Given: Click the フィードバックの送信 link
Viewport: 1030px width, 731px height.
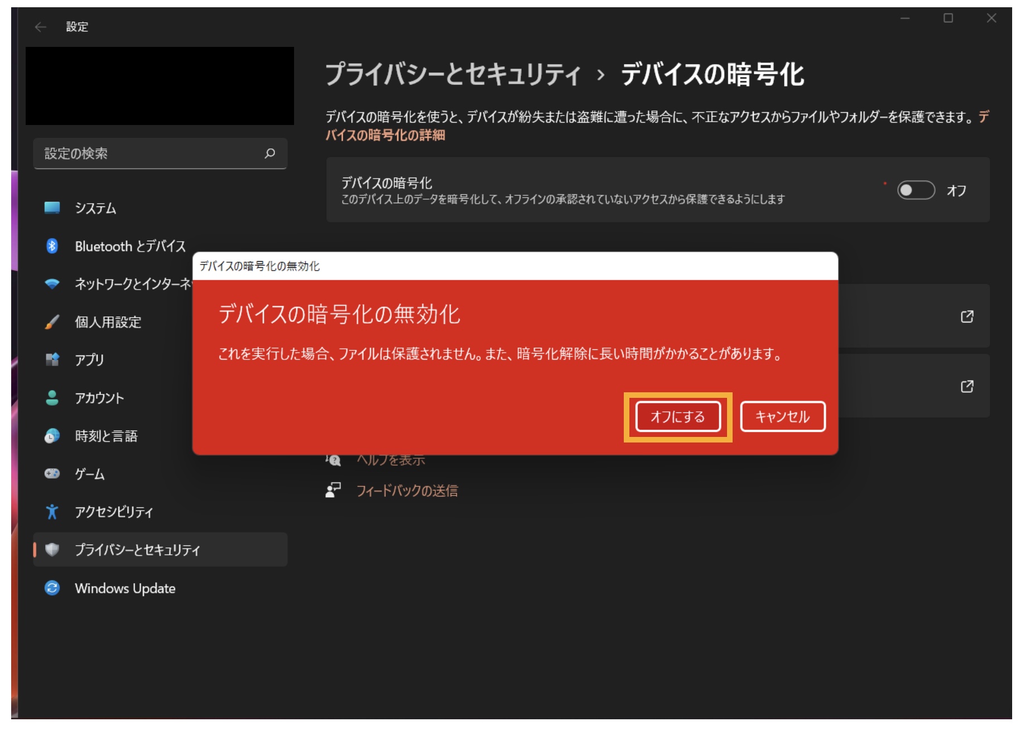Looking at the screenshot, I should pyautogui.click(x=407, y=490).
